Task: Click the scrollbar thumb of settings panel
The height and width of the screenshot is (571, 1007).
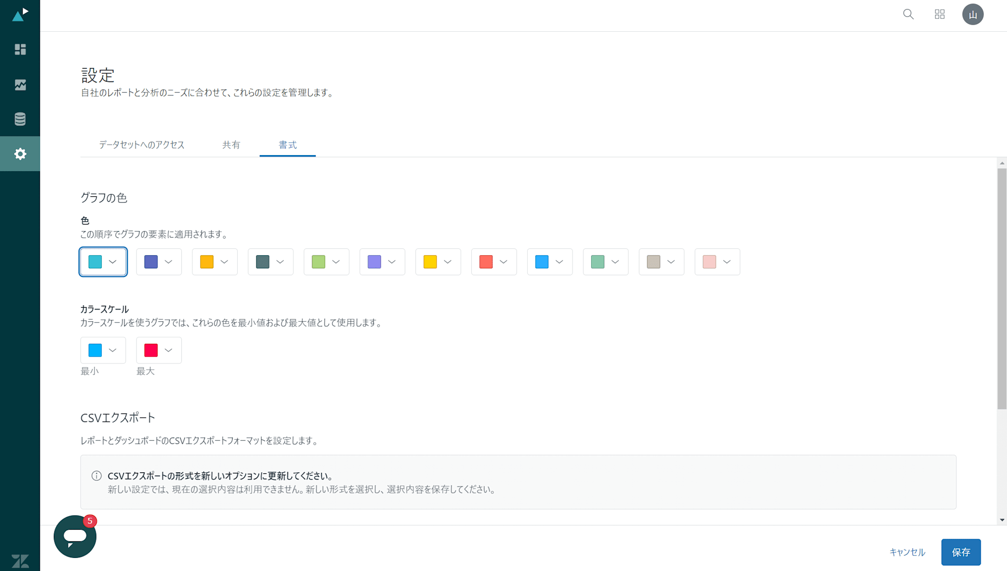Action: (x=1002, y=289)
